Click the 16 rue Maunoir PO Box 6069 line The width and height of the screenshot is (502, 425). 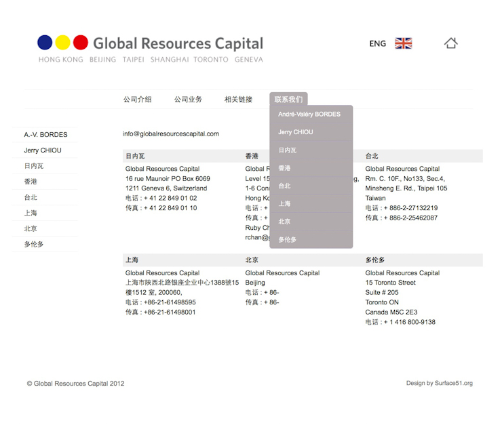168,178
